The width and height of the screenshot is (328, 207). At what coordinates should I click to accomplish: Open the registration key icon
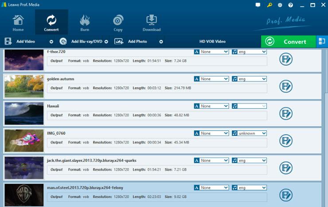pos(269,5)
